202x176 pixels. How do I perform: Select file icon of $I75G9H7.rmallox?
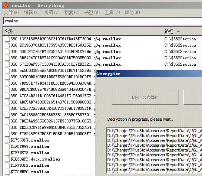coord(7,140)
